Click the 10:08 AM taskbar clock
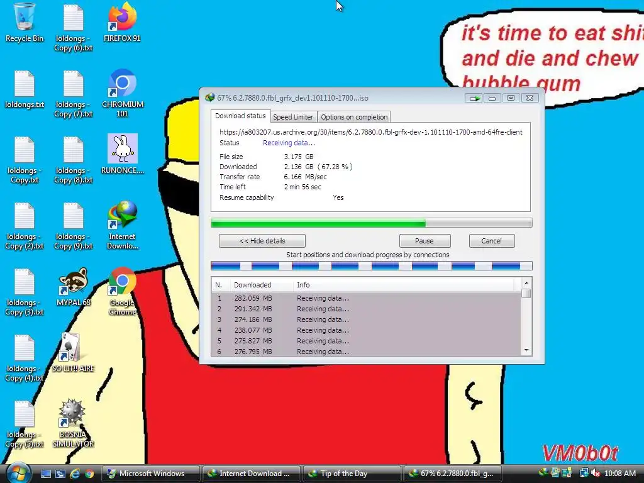 (620, 474)
